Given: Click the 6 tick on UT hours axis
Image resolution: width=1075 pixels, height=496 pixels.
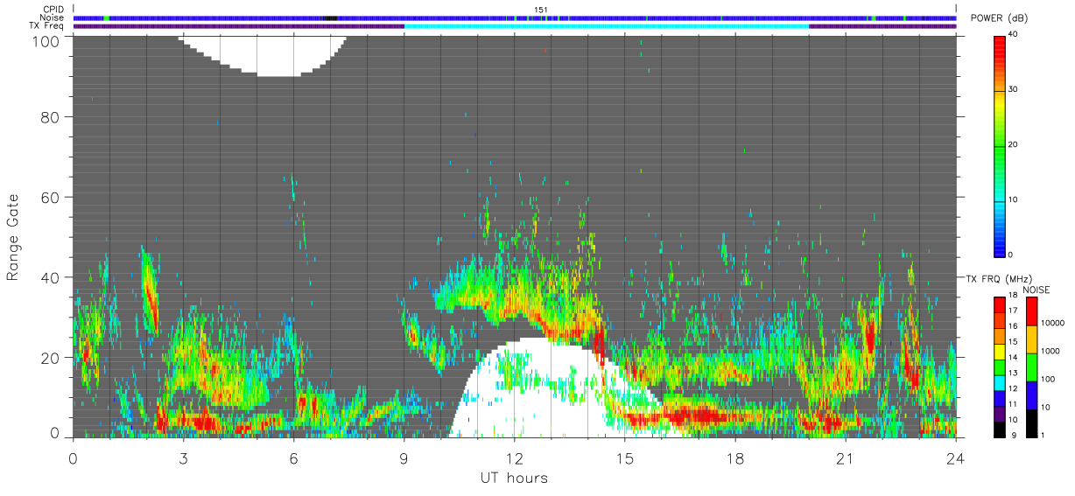Looking at the screenshot, I should click(x=293, y=458).
